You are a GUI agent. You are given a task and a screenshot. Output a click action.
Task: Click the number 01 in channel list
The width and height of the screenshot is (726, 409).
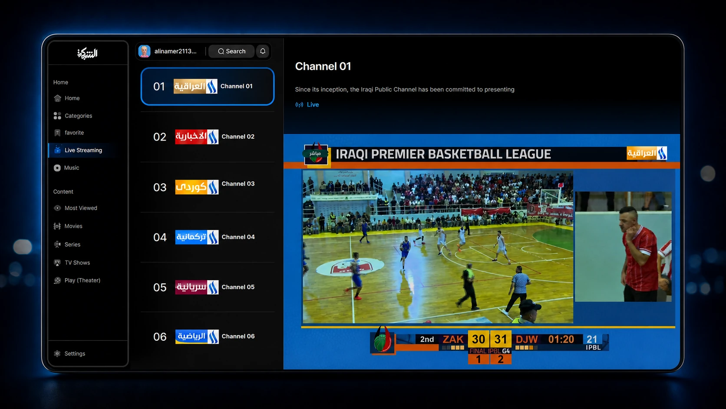[159, 86]
